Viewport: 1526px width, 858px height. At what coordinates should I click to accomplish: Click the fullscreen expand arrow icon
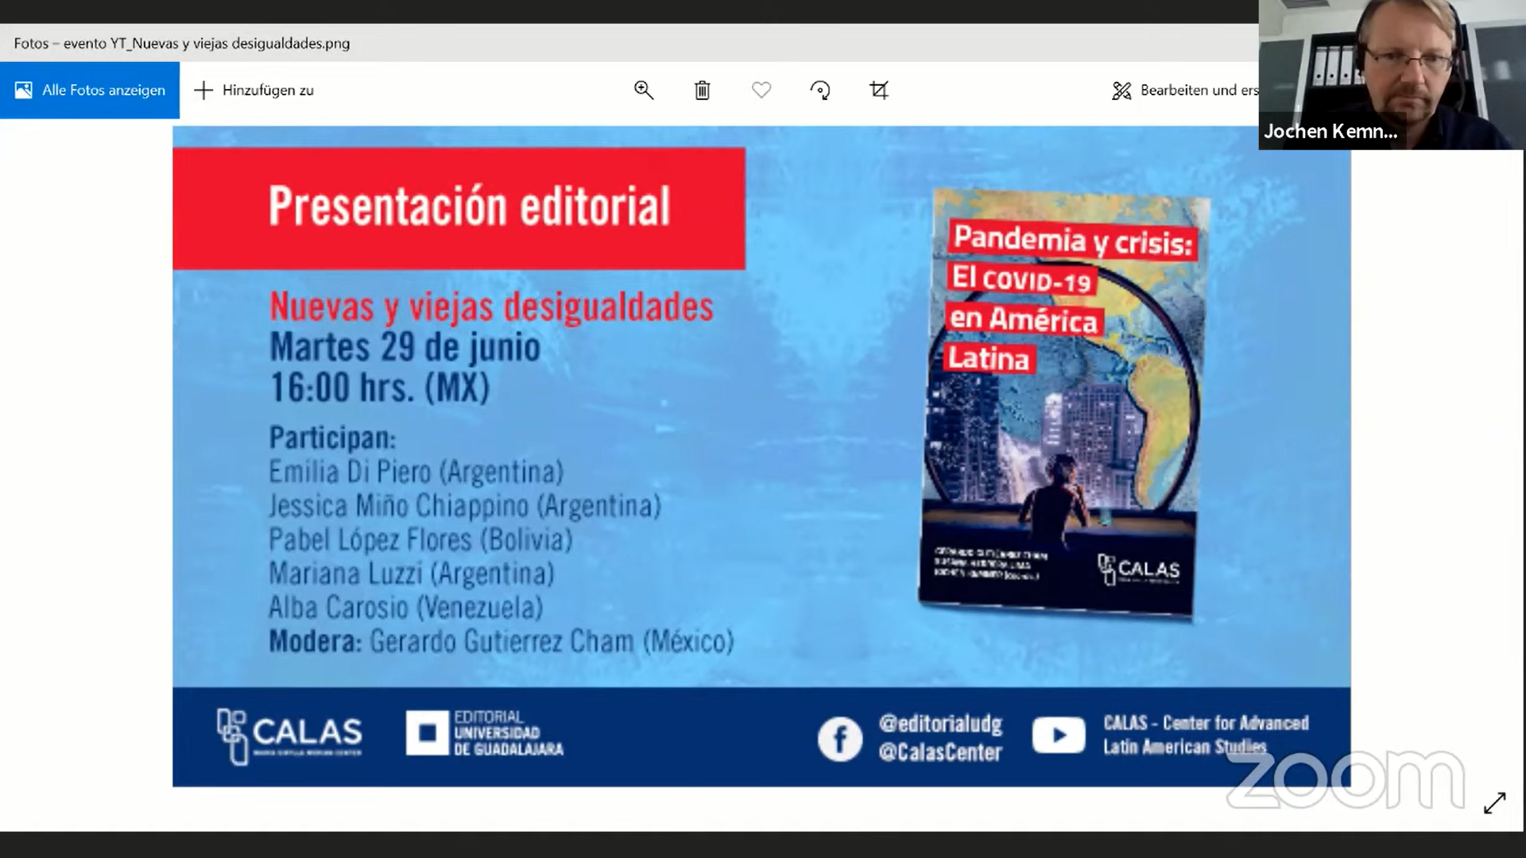(1494, 803)
